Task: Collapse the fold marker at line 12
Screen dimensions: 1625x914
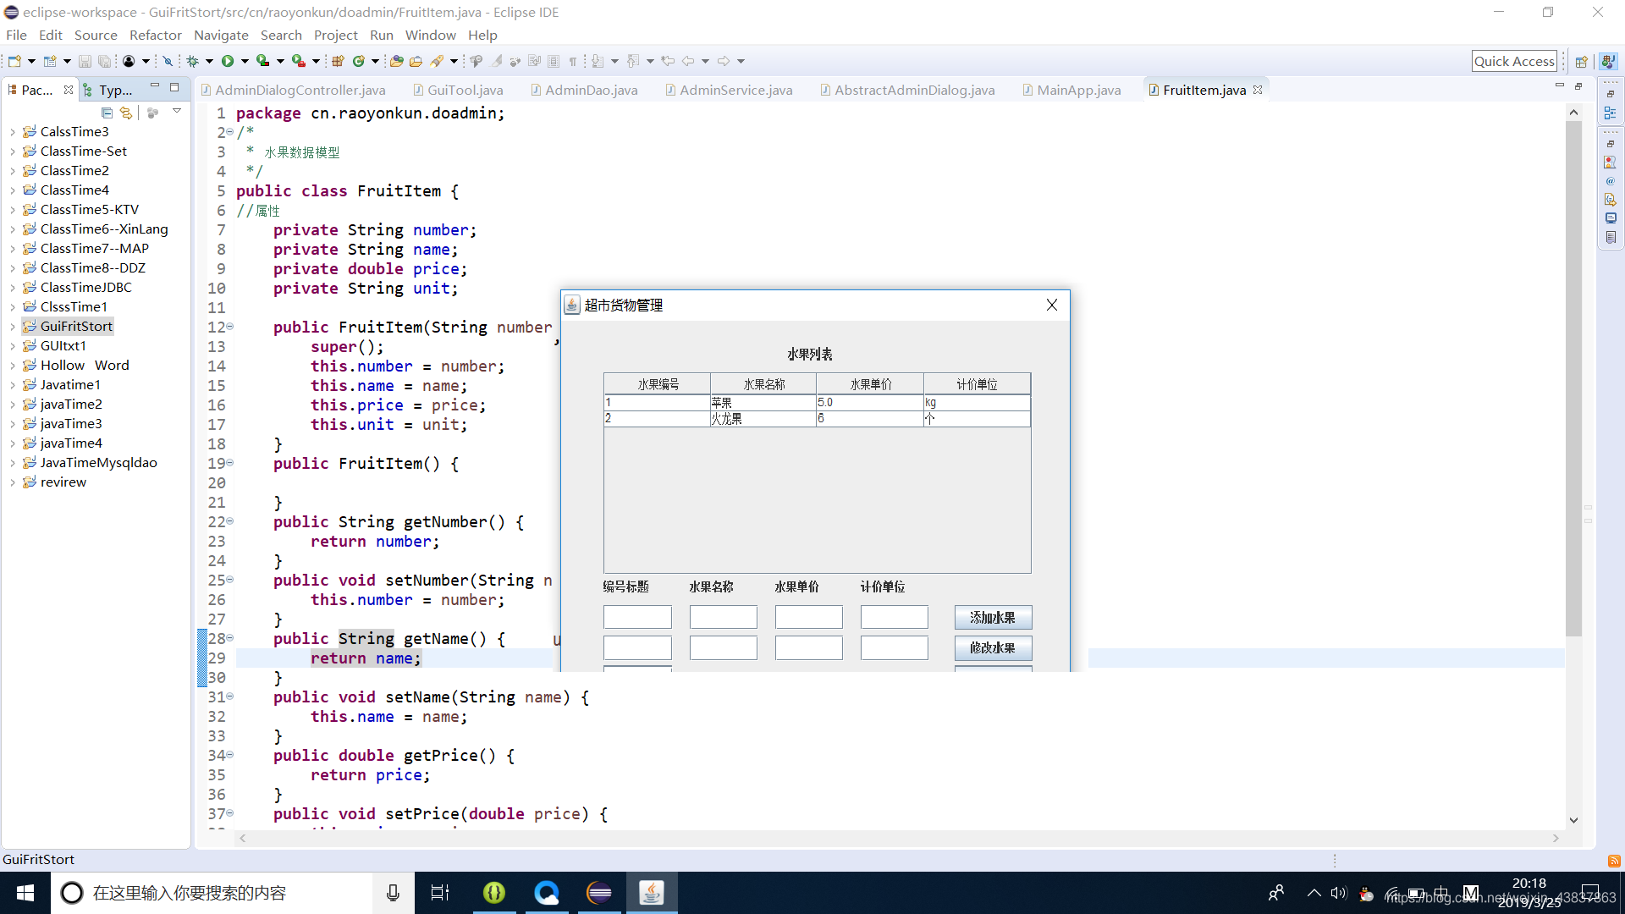Action: pos(229,327)
